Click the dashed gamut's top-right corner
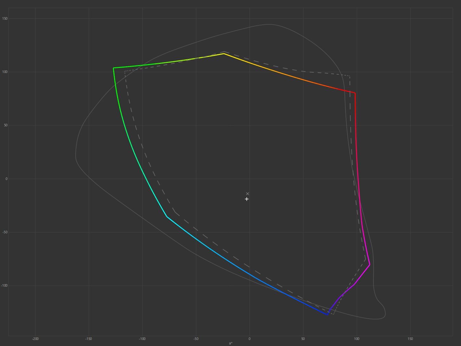 coord(350,76)
